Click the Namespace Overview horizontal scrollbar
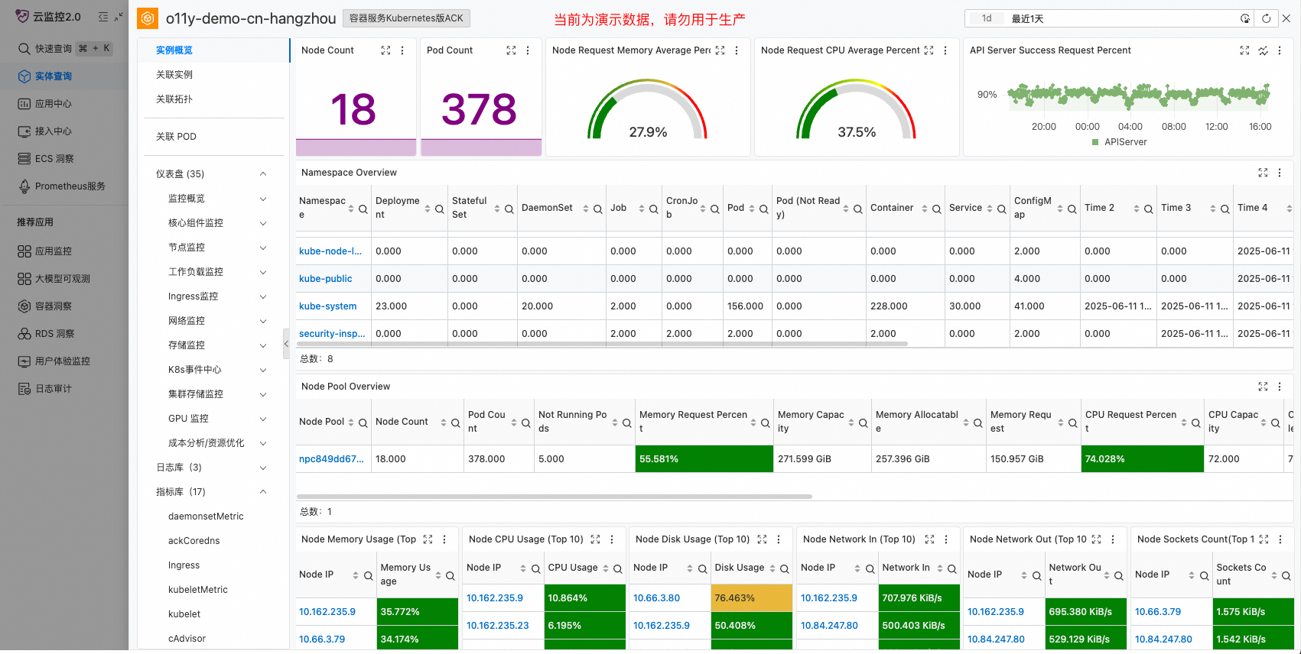Screen dimensions: 1301x654 tap(602, 344)
